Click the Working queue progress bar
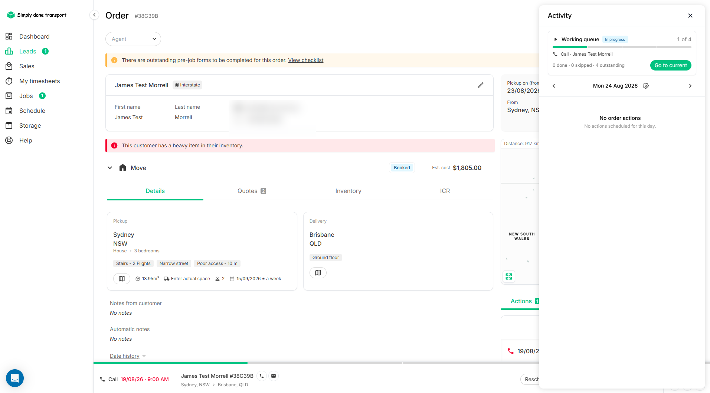 tap(622, 47)
